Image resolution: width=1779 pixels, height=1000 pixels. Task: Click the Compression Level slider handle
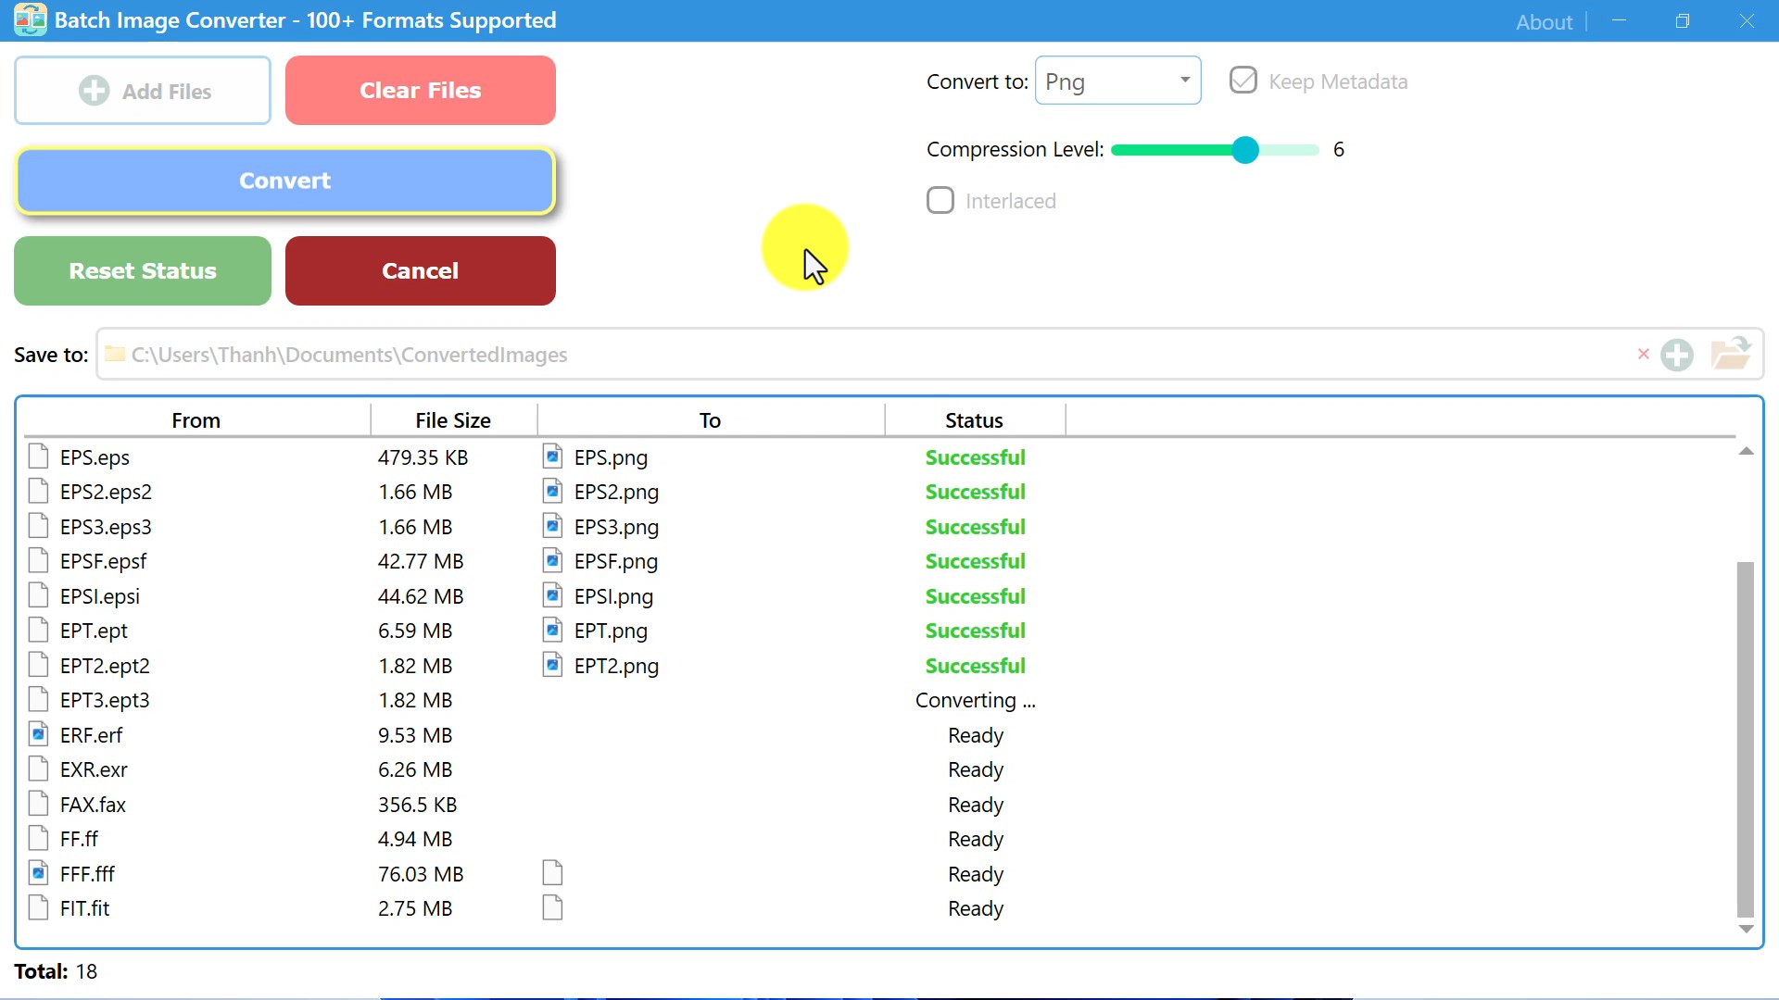(1245, 149)
